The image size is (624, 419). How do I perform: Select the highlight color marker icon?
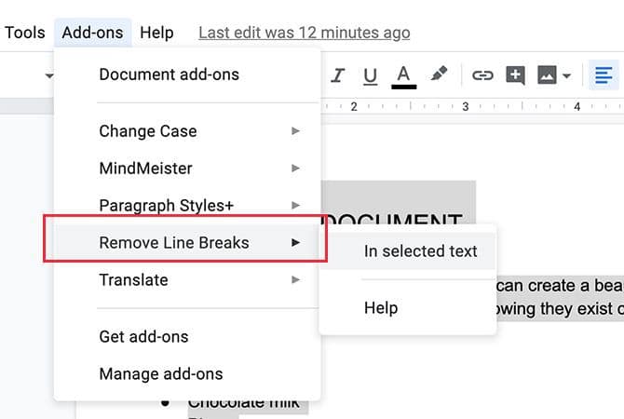[440, 74]
